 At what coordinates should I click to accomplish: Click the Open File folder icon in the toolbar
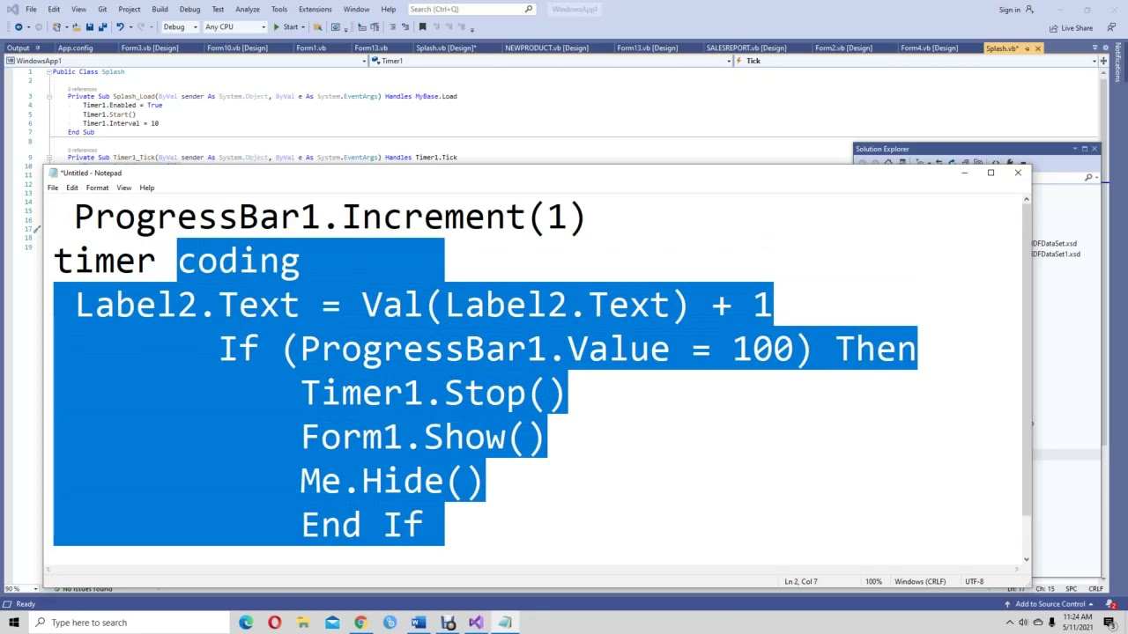tap(76, 27)
